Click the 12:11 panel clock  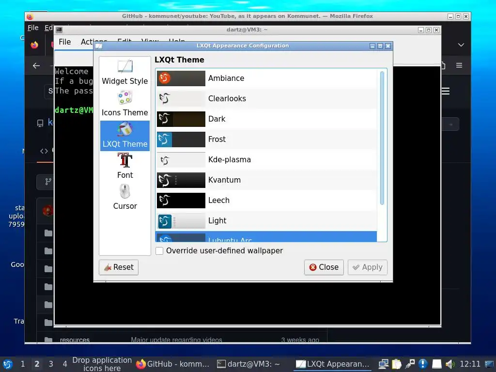tap(470, 364)
